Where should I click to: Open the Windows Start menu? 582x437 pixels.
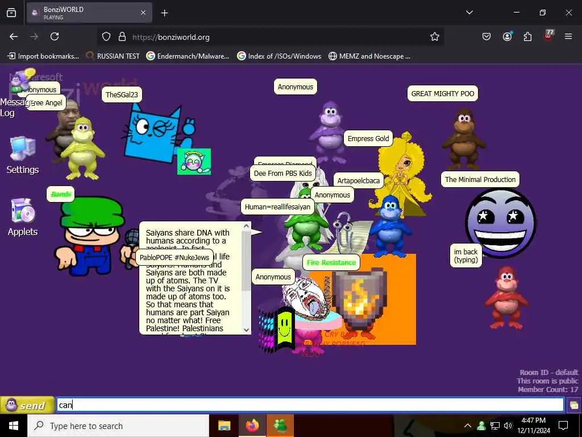[x=14, y=426]
